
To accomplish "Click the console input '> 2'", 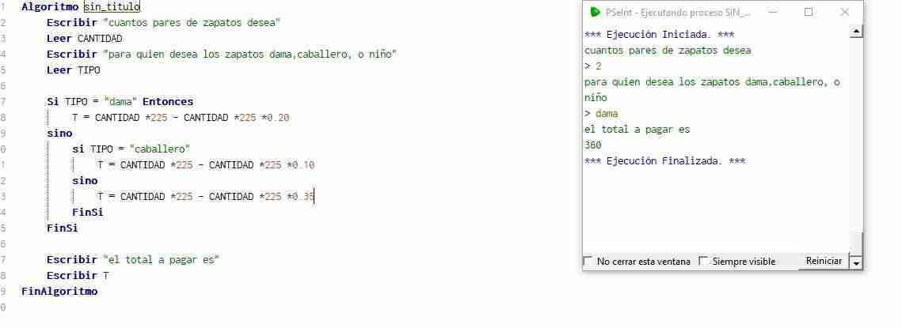I will point(592,66).
